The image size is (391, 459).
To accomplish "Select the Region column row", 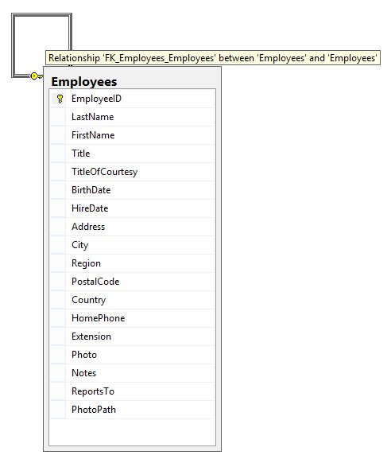I will click(133, 263).
